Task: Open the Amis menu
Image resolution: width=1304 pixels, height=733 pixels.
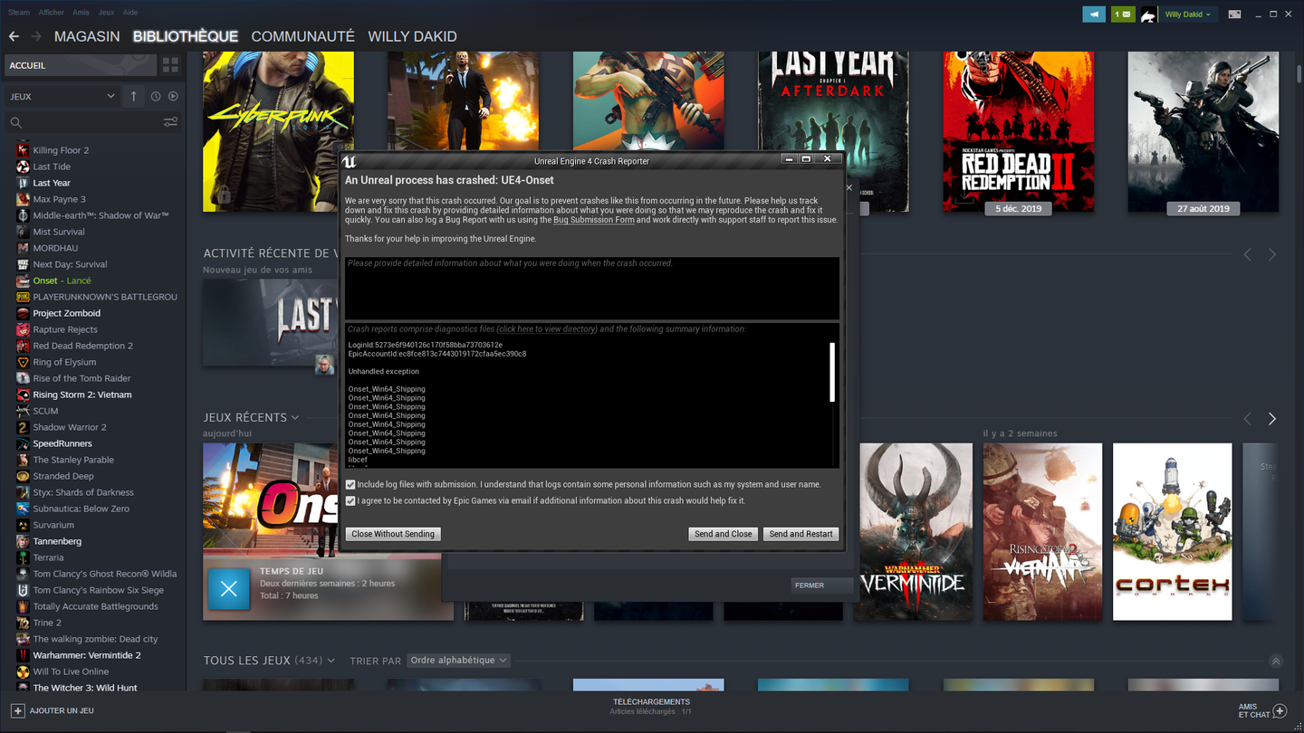Action: pos(81,13)
